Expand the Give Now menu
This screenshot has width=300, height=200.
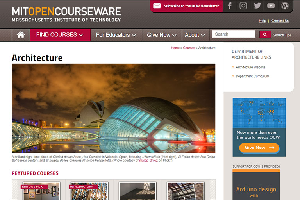pos(162,35)
